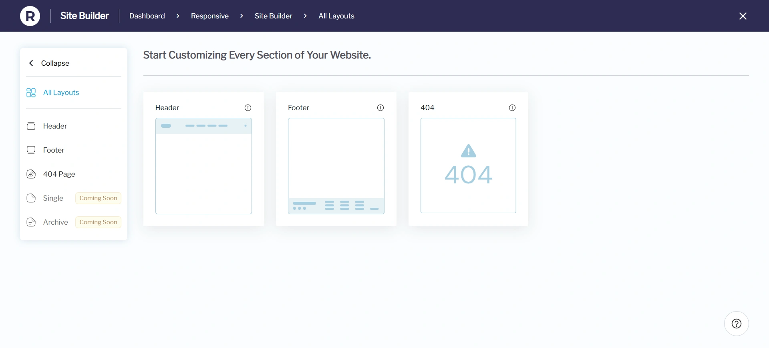Click chevron between Dashboard and Responsive
The height and width of the screenshot is (348, 769).
(178, 16)
